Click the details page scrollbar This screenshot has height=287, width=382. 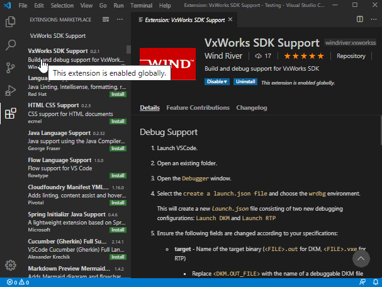(x=380, y=130)
